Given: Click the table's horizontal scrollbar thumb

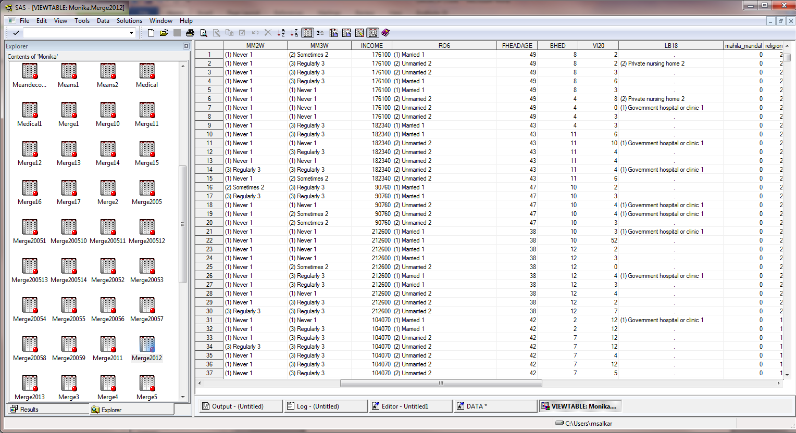Looking at the screenshot, I should (441, 383).
